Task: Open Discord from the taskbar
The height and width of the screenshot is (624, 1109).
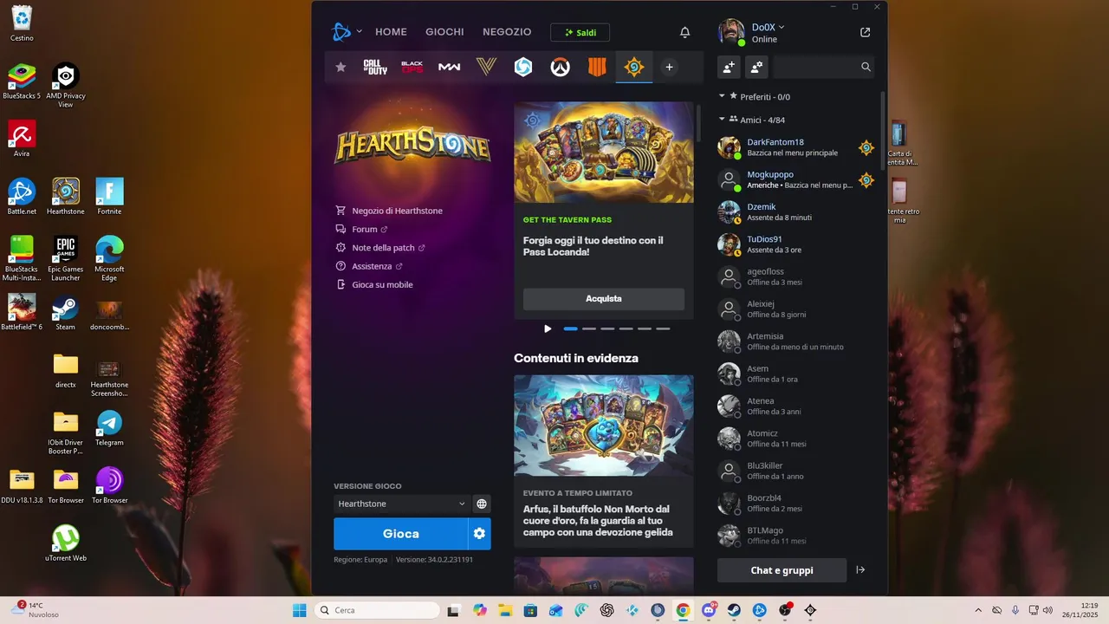Action: click(709, 610)
